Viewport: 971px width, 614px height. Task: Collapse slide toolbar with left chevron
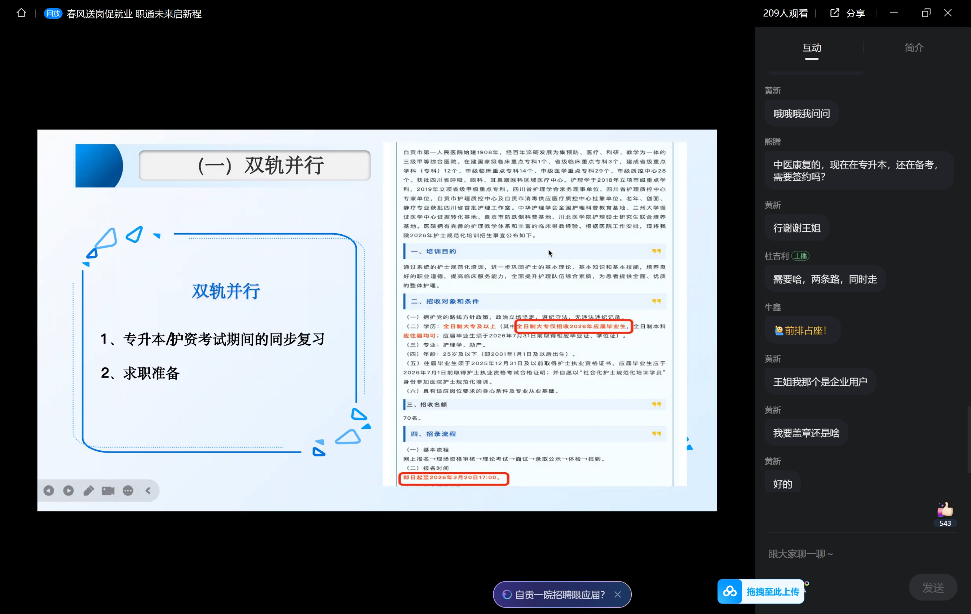[x=148, y=490]
